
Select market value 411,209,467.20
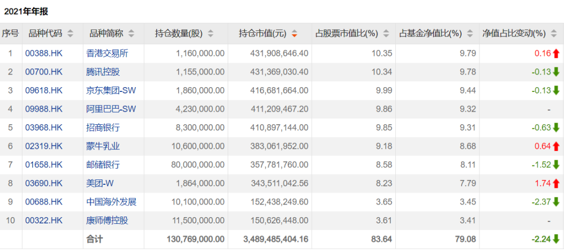(x=279, y=110)
